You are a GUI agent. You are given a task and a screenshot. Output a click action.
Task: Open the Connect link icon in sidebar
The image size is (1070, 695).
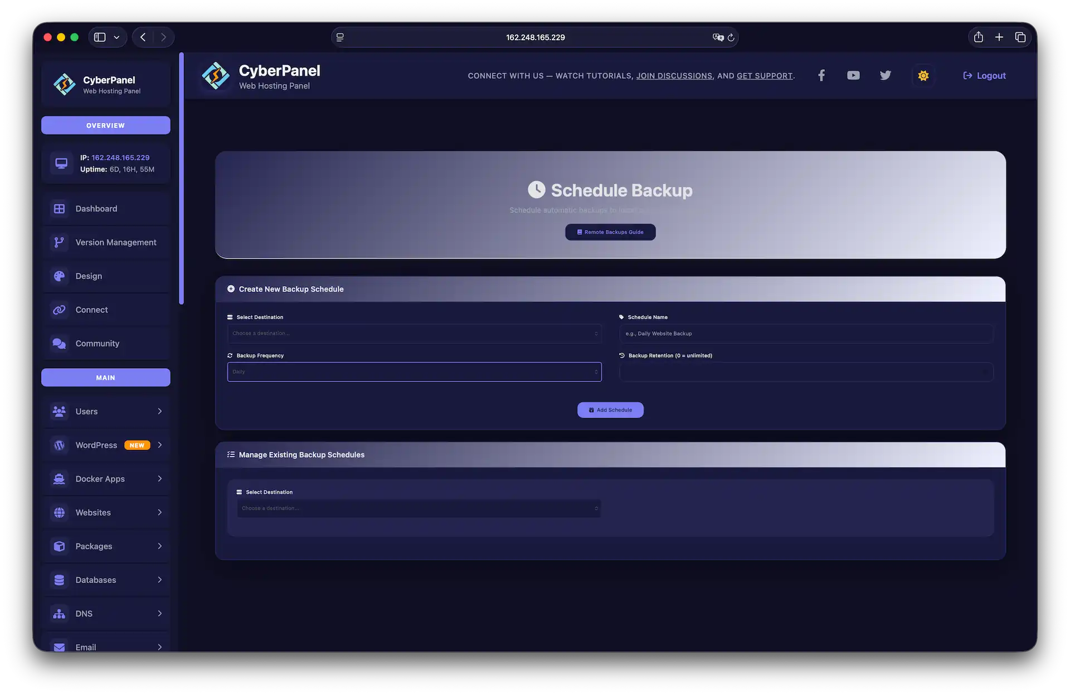tap(60, 310)
